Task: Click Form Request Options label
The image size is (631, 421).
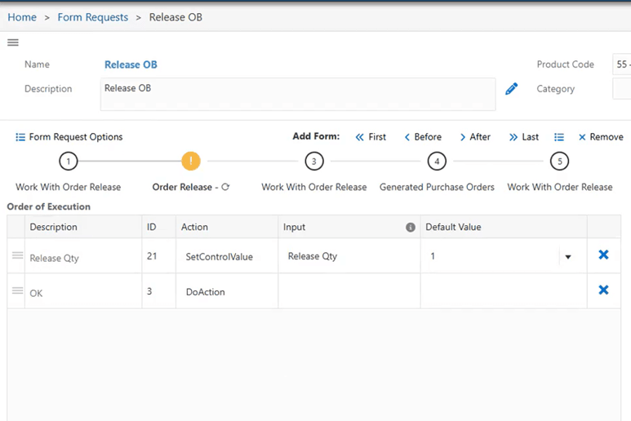Action: pyautogui.click(x=76, y=137)
